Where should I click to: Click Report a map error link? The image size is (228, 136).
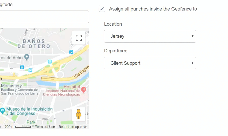point(73,127)
